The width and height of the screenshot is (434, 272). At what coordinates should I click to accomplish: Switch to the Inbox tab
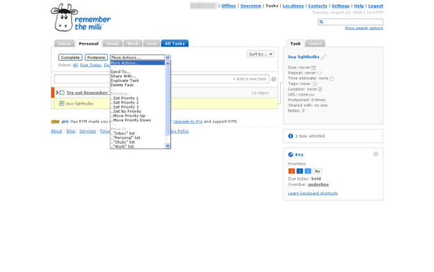64,44
